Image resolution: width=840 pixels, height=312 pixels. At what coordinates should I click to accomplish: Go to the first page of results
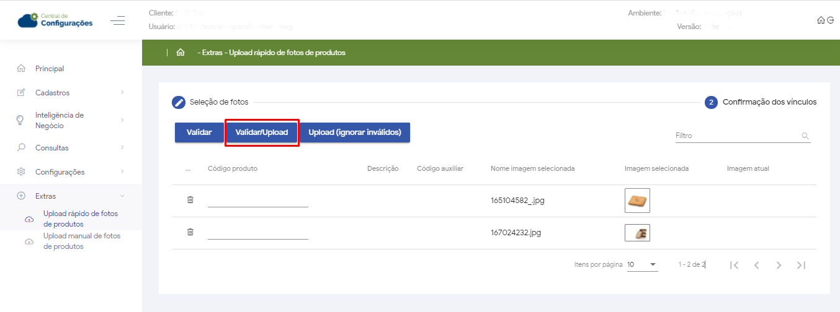[734, 265]
